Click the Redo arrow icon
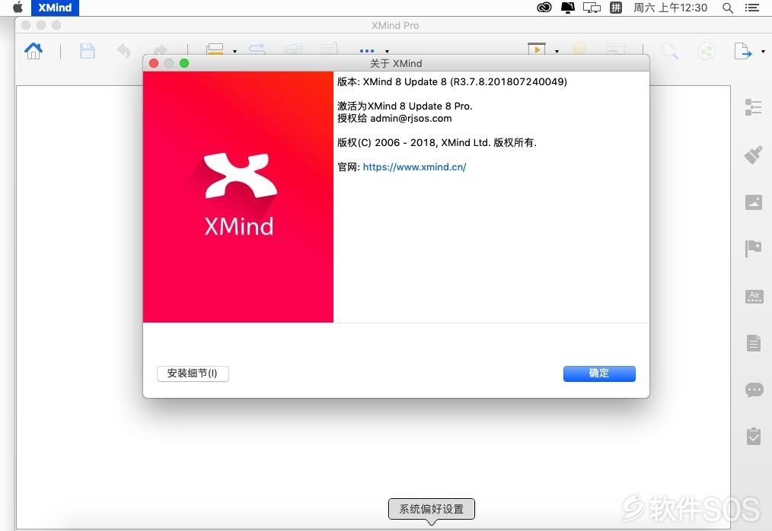The width and height of the screenshot is (772, 531). (x=160, y=49)
